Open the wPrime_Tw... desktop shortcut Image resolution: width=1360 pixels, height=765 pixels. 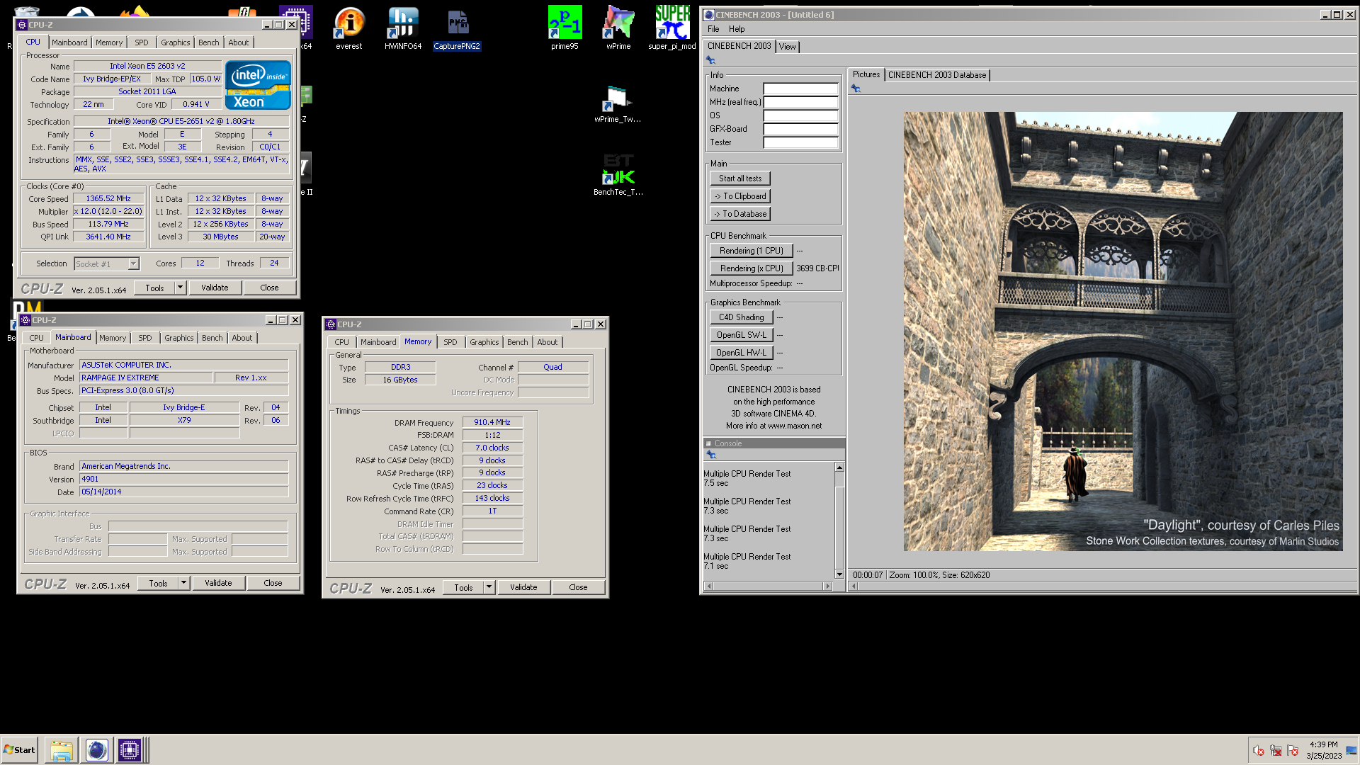coord(618,104)
